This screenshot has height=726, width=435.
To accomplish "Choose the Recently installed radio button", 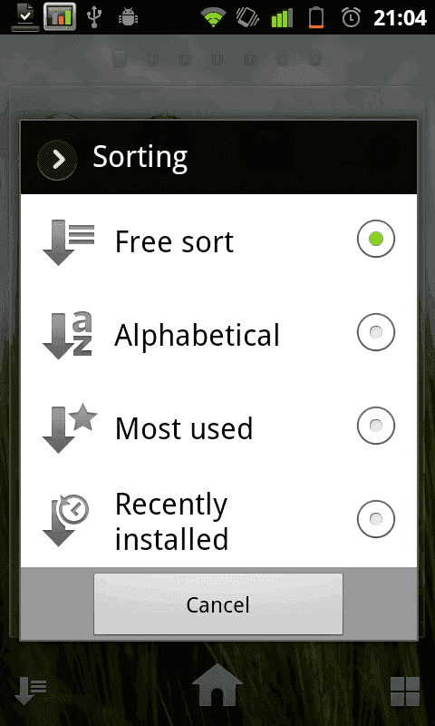I will 376,519.
